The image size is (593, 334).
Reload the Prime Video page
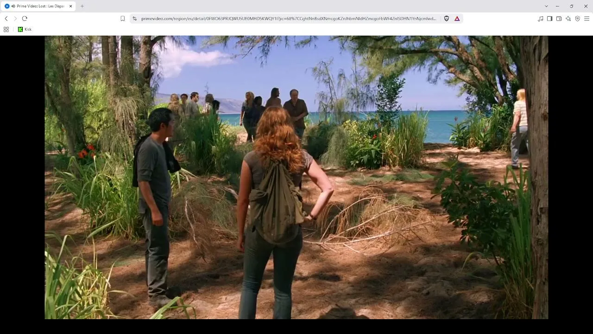click(25, 19)
